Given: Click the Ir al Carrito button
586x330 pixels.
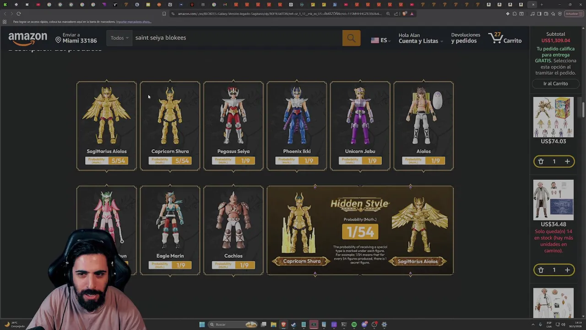Looking at the screenshot, I should (x=555, y=83).
